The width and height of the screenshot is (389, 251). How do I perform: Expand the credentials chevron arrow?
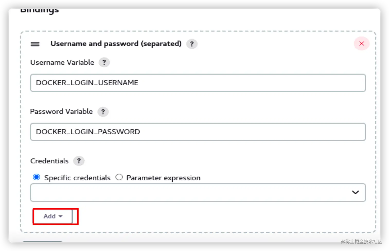[x=355, y=192]
